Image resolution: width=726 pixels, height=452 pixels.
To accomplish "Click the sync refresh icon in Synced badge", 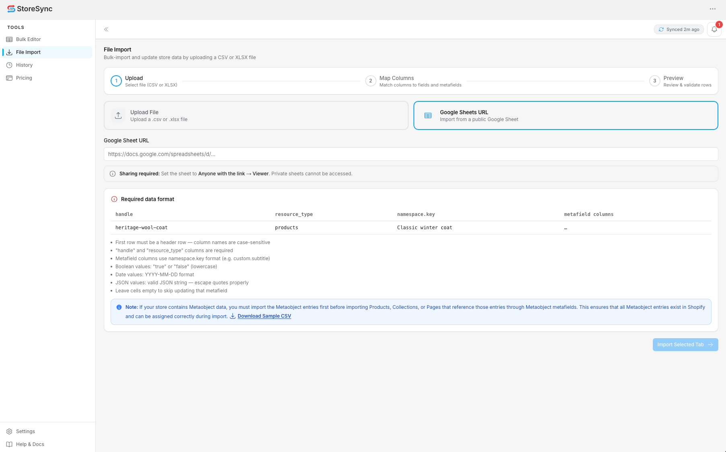I will [661, 29].
